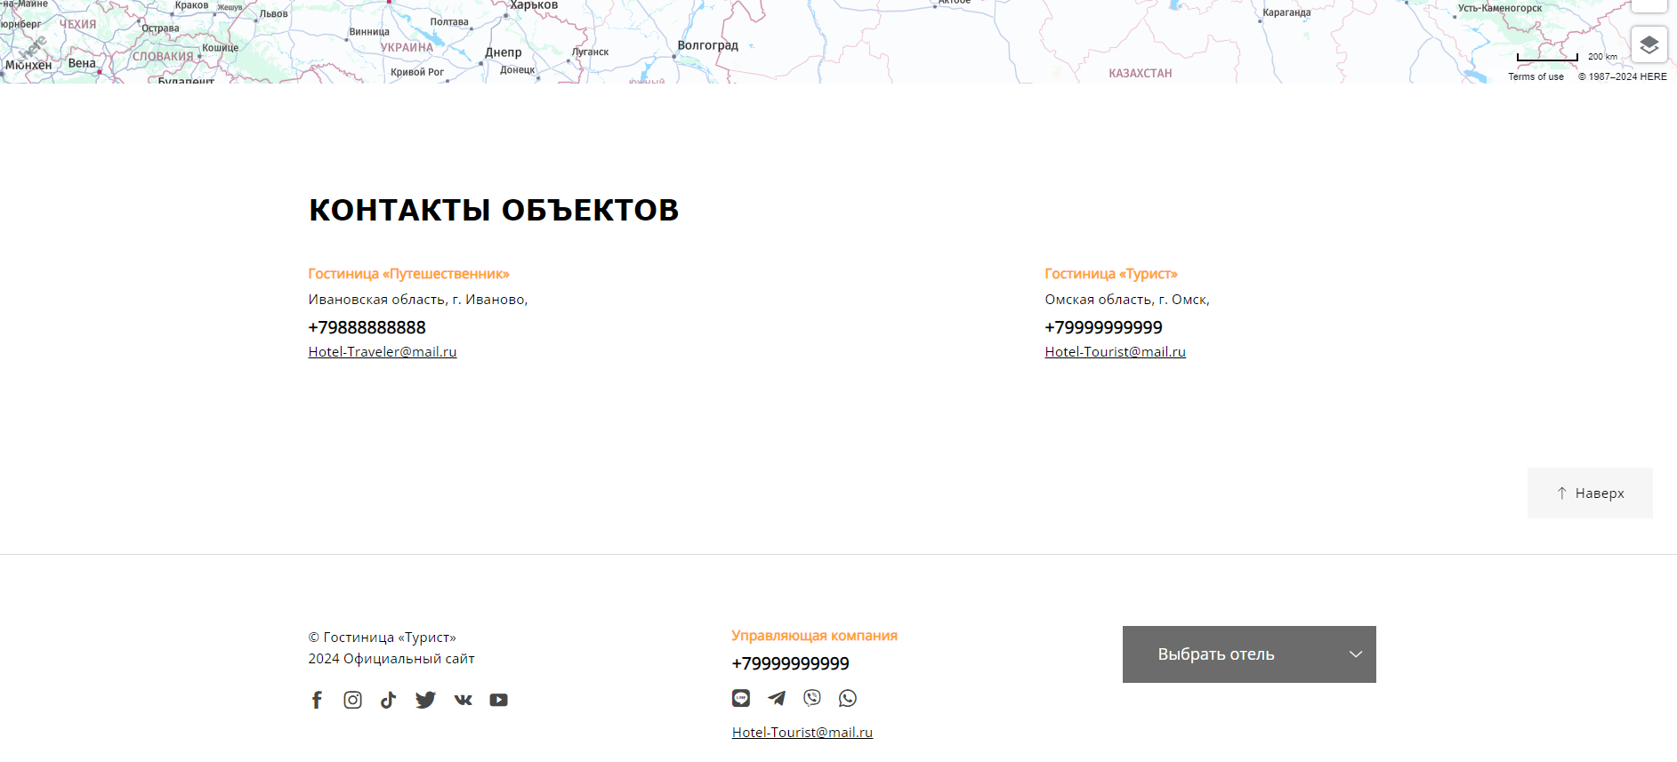Open the Facebook page icon
The height and width of the screenshot is (762, 1677).
317,700
